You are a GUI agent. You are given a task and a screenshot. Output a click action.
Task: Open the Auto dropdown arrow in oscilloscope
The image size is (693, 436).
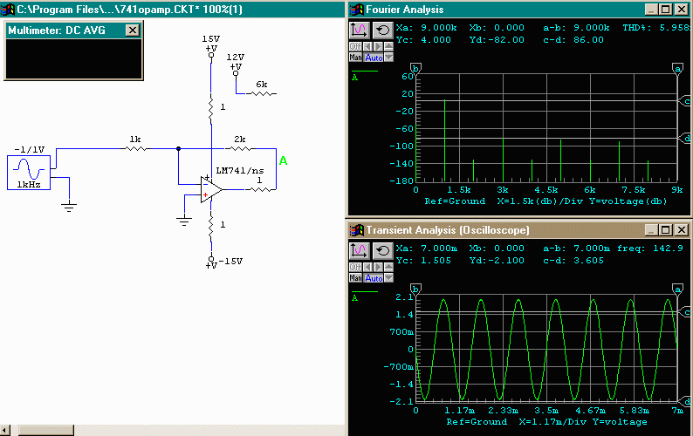(x=388, y=278)
